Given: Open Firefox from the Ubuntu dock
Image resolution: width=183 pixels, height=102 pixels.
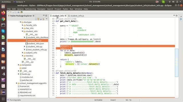Looking at the screenshot, I should pyautogui.click(x=3, y=12).
